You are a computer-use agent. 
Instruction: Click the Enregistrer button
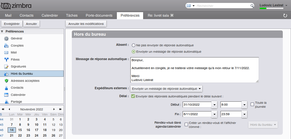pos(12,24)
